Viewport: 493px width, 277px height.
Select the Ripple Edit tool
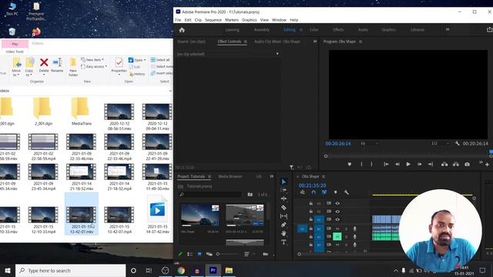point(283,199)
